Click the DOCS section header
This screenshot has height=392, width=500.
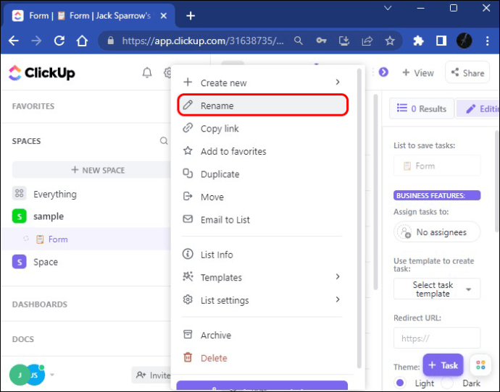click(22, 339)
